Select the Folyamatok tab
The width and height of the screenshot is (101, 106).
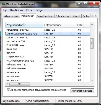pyautogui.click(x=28, y=16)
